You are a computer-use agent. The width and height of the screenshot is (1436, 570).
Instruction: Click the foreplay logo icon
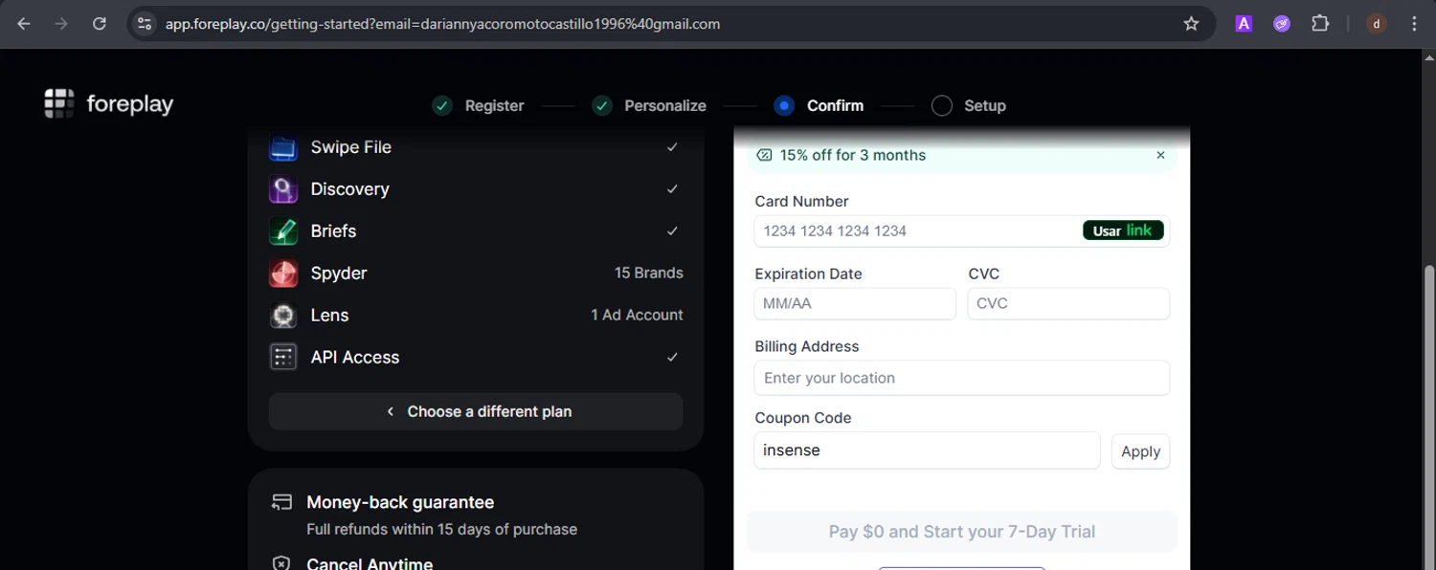point(59,103)
